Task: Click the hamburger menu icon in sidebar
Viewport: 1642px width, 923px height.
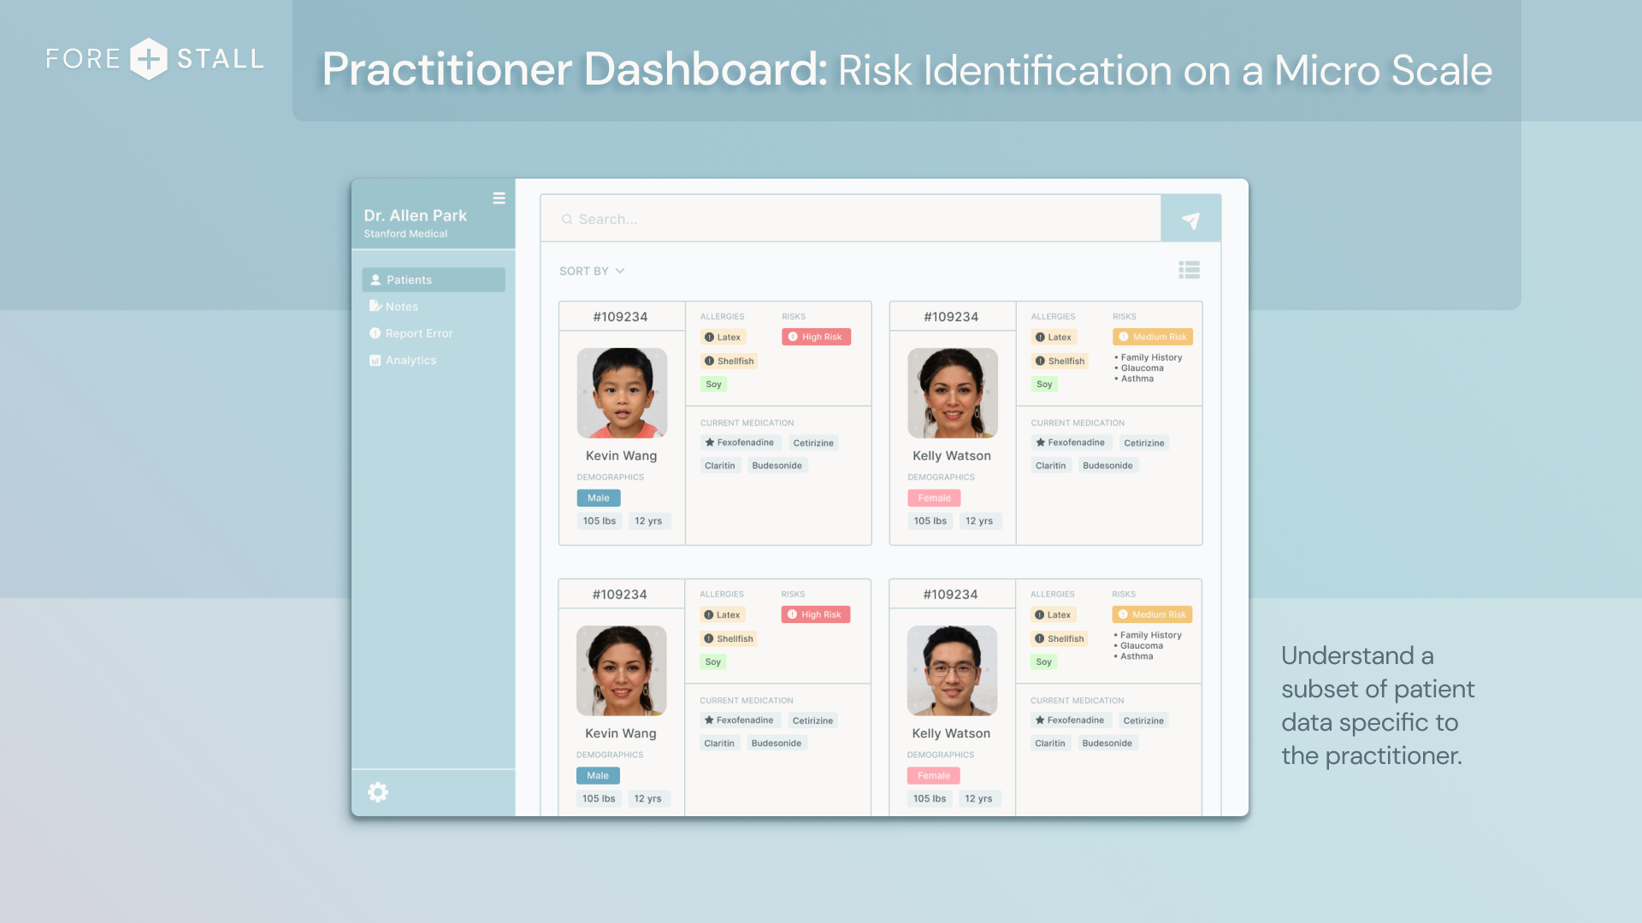Action: pos(499,198)
